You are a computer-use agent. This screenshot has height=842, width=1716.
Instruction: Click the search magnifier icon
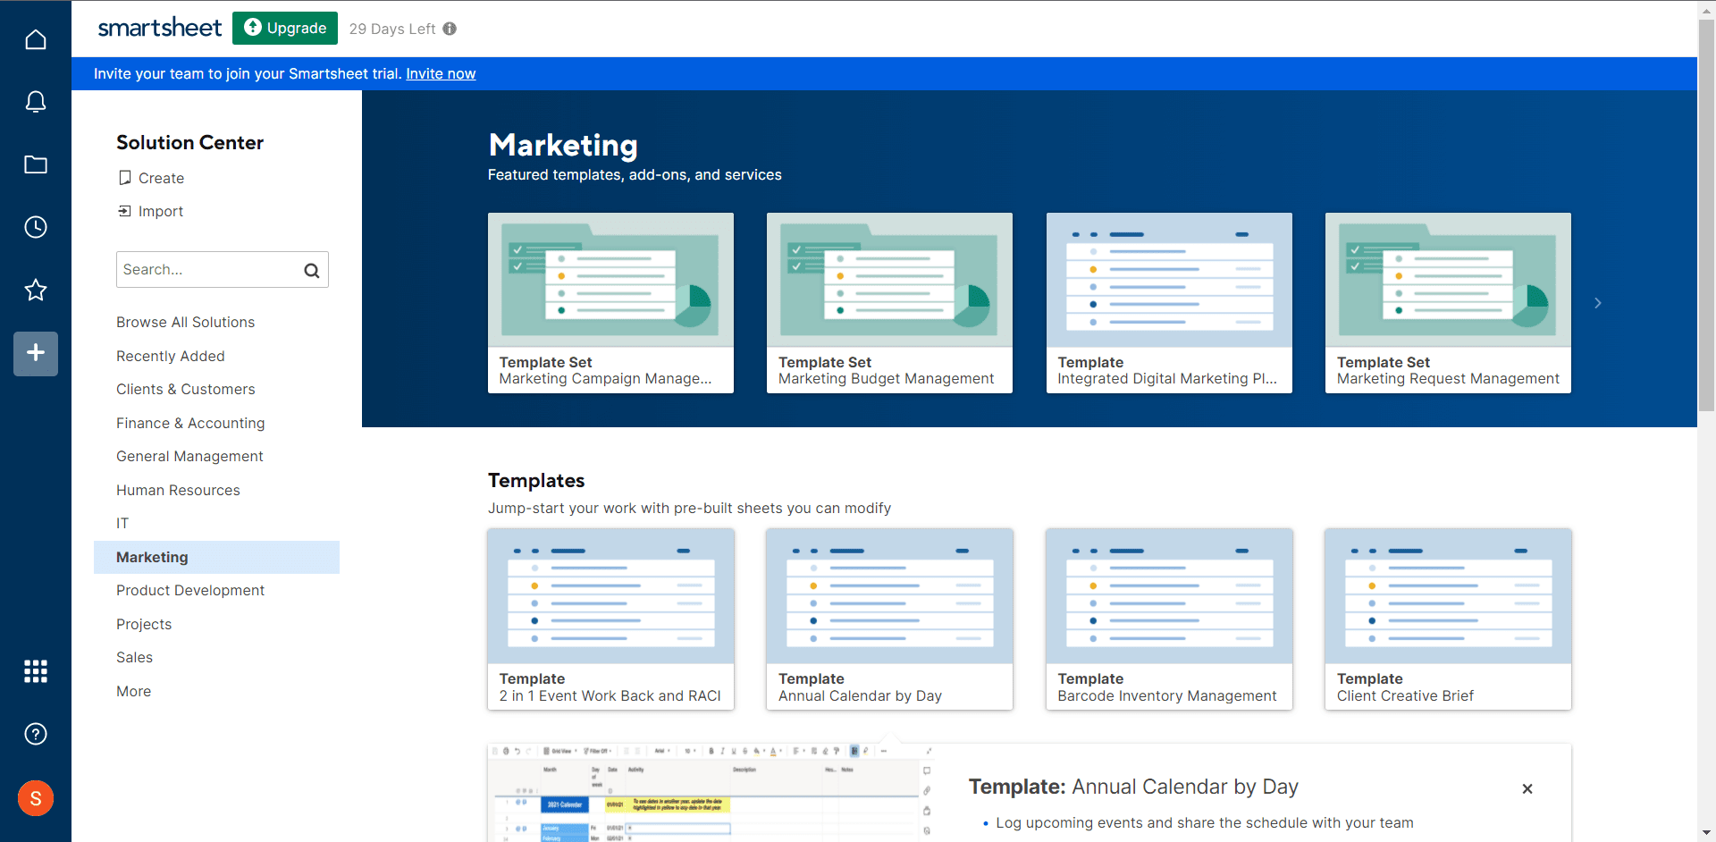pos(311,269)
